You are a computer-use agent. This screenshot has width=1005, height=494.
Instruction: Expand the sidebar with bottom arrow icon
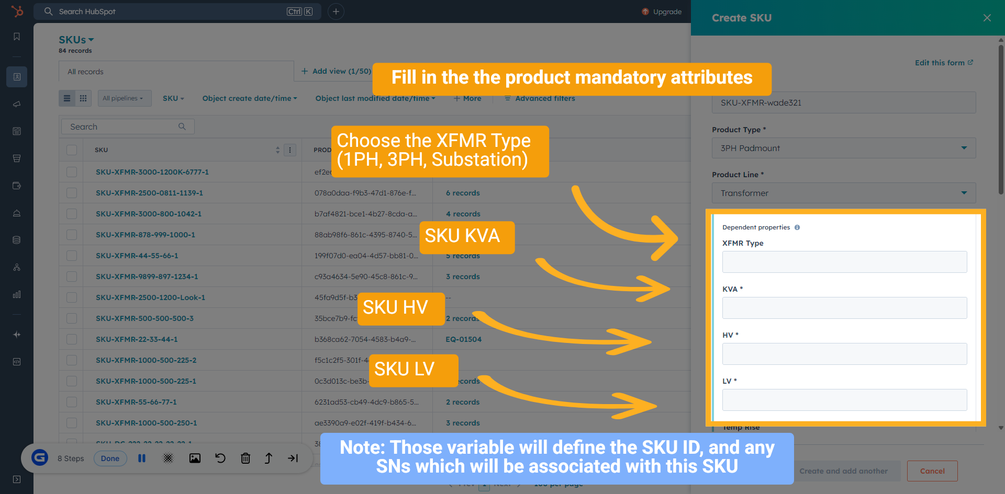click(17, 479)
